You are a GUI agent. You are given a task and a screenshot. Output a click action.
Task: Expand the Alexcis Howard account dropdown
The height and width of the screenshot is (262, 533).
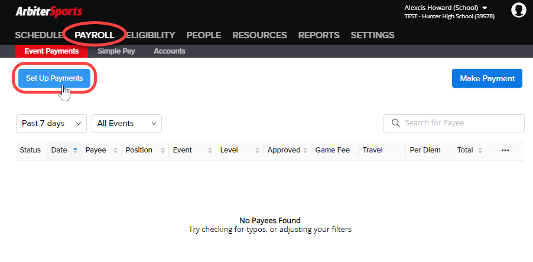coord(484,8)
